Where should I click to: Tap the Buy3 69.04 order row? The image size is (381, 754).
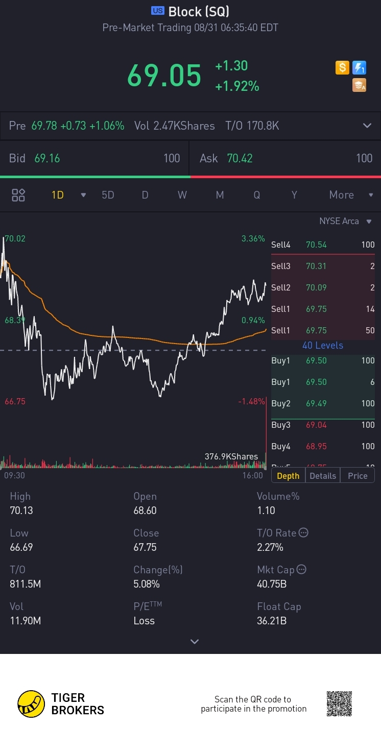click(323, 425)
